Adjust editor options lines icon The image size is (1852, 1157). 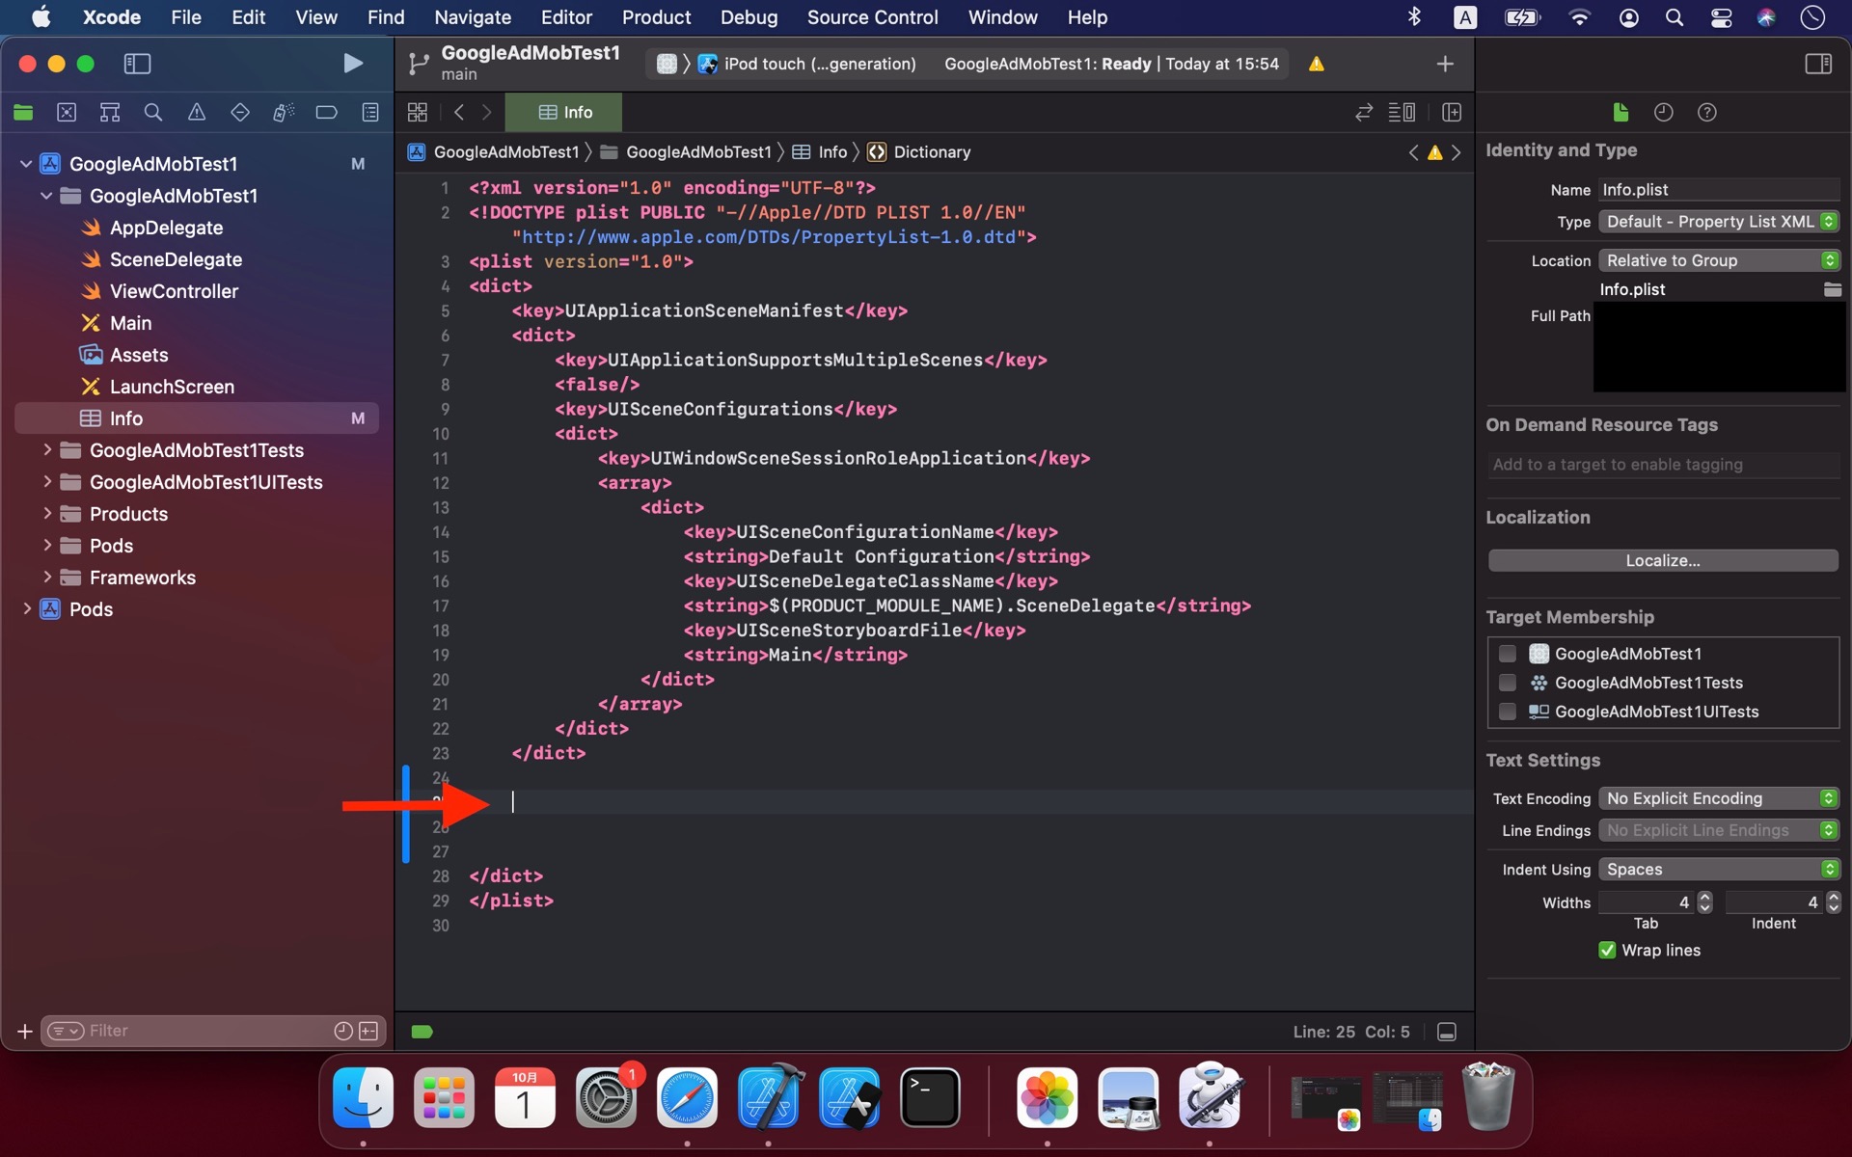coord(1402,113)
